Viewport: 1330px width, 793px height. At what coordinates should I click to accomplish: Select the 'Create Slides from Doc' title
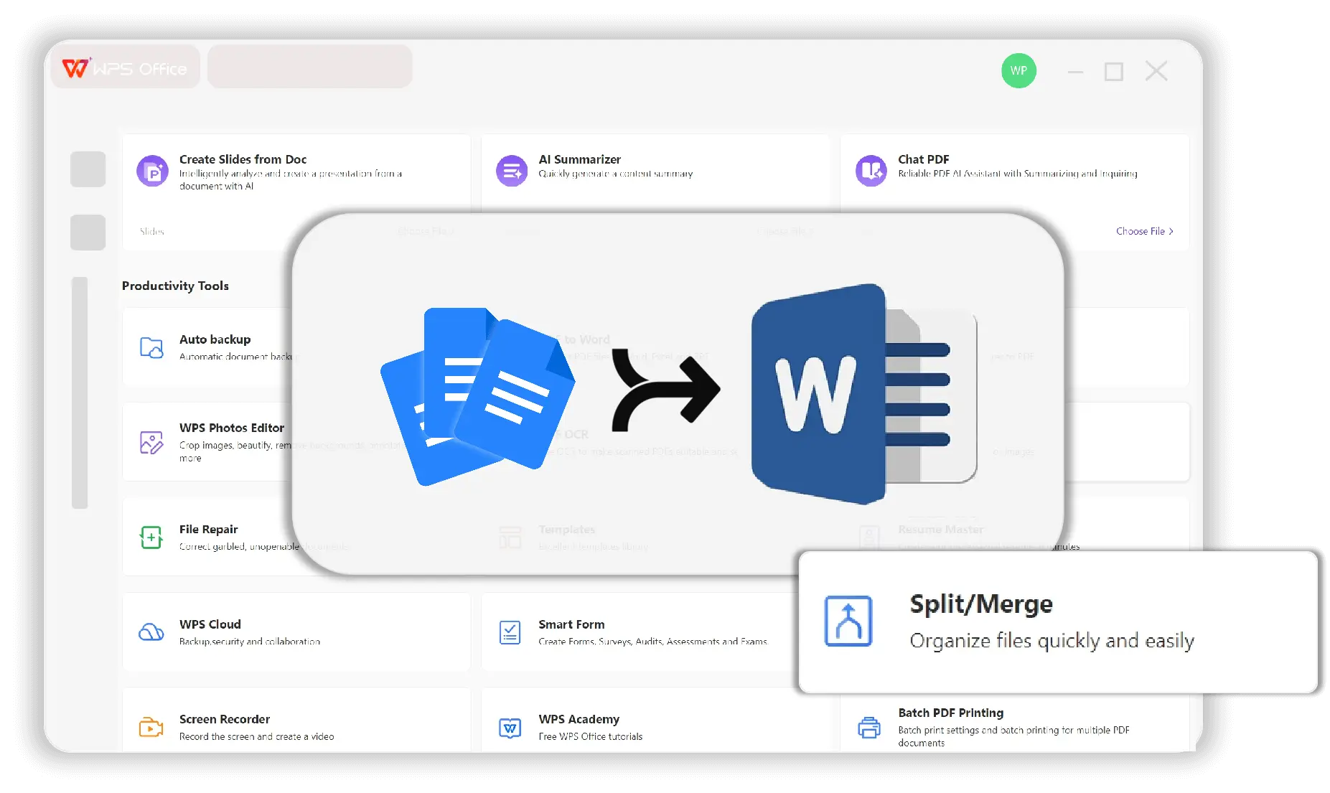243,159
